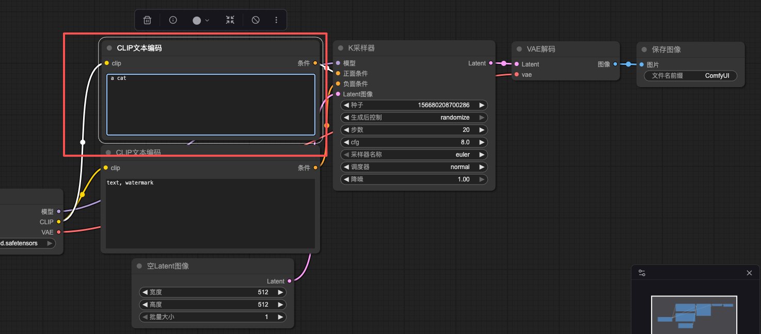Collapse the 保存图像 node via title dot
This screenshot has height=334, width=761.
[x=644, y=50]
